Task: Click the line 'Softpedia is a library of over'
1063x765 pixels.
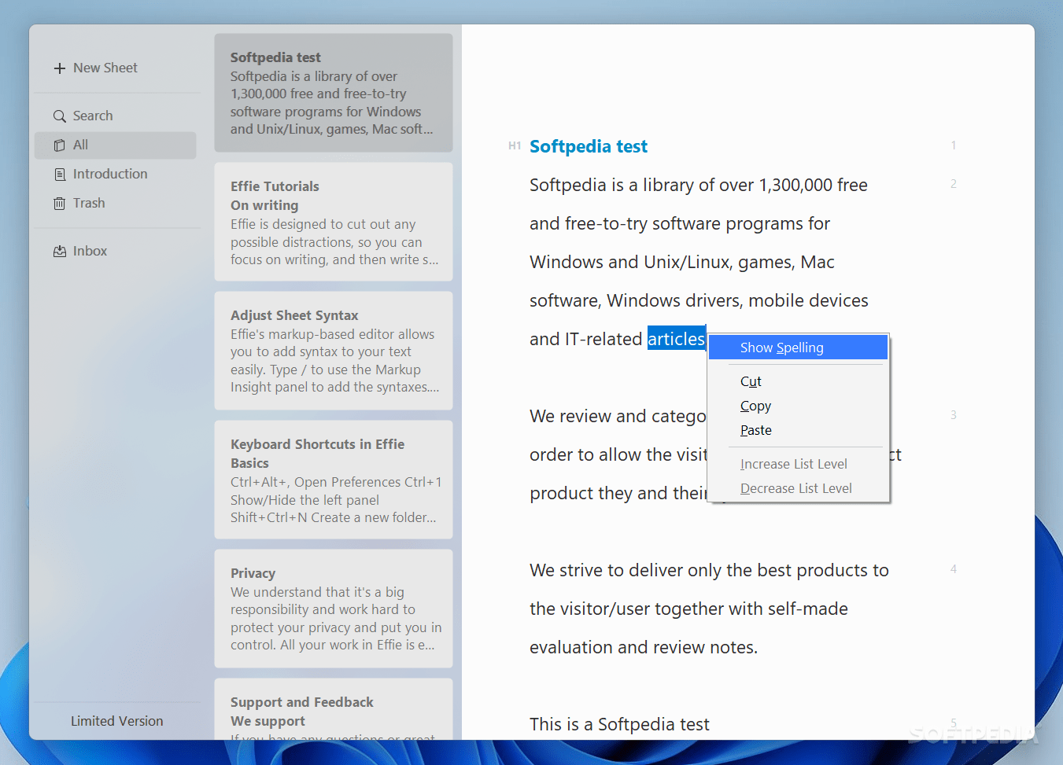Action: [x=699, y=185]
